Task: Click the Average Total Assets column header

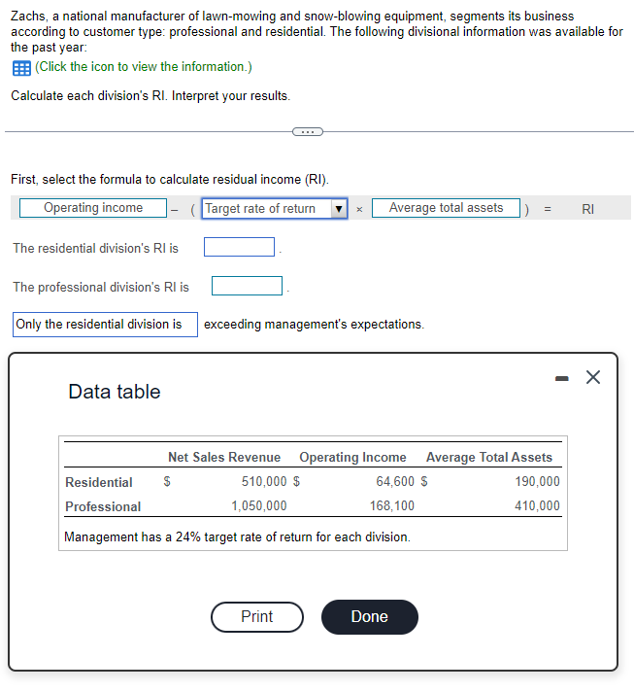Action: coord(489,457)
